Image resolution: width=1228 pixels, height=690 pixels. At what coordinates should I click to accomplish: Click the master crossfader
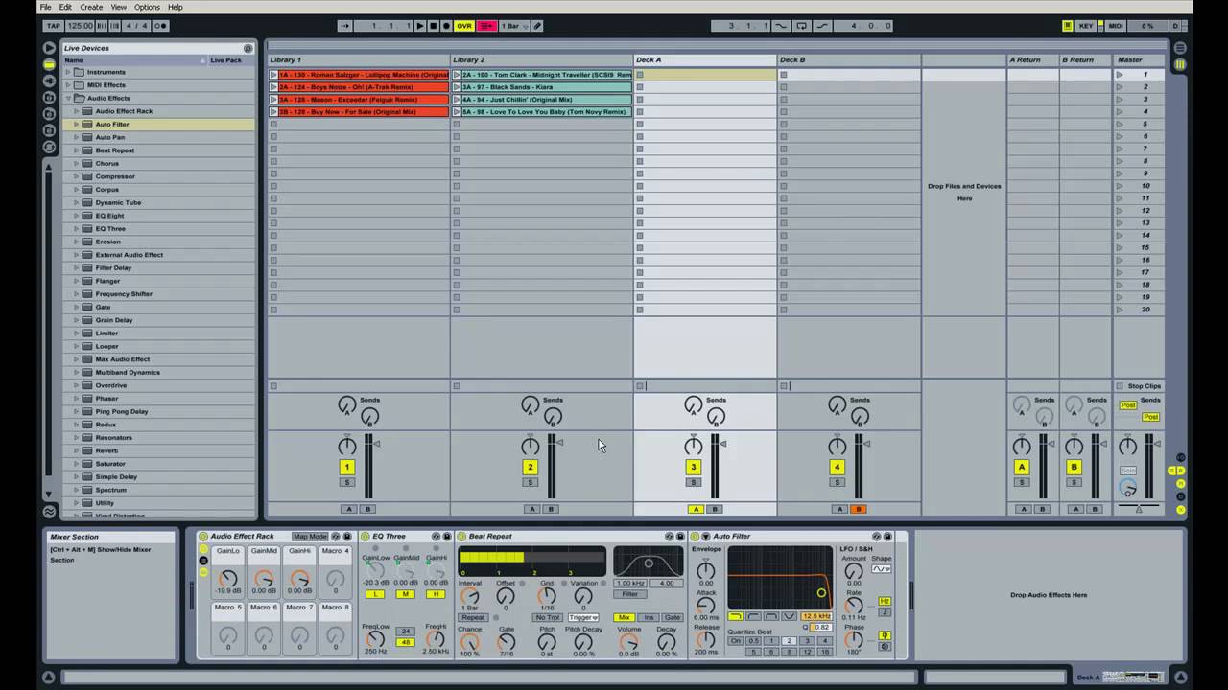click(1139, 507)
